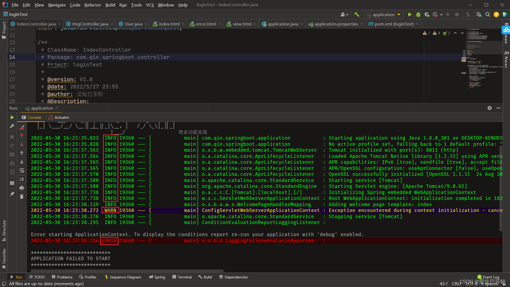510x287 pixels.
Task: Toggle scroll to end of console
Action: (x=22, y=179)
